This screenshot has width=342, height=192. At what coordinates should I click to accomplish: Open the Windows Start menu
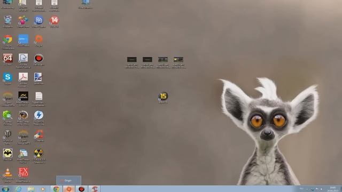(5, 189)
